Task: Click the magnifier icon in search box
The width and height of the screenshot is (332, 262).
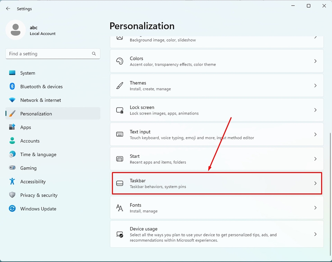Action: [94, 54]
